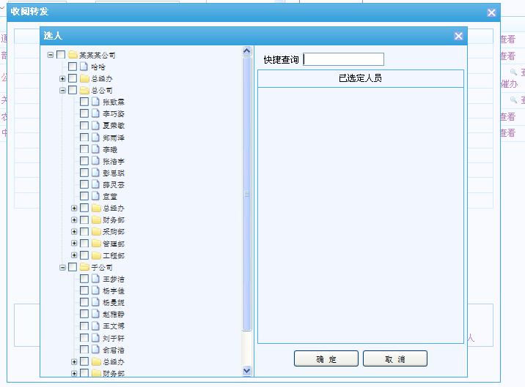Image resolution: width=525 pixels, height=387 pixels.
Task: Click the document icon beside 张致霖
Action: click(96, 102)
